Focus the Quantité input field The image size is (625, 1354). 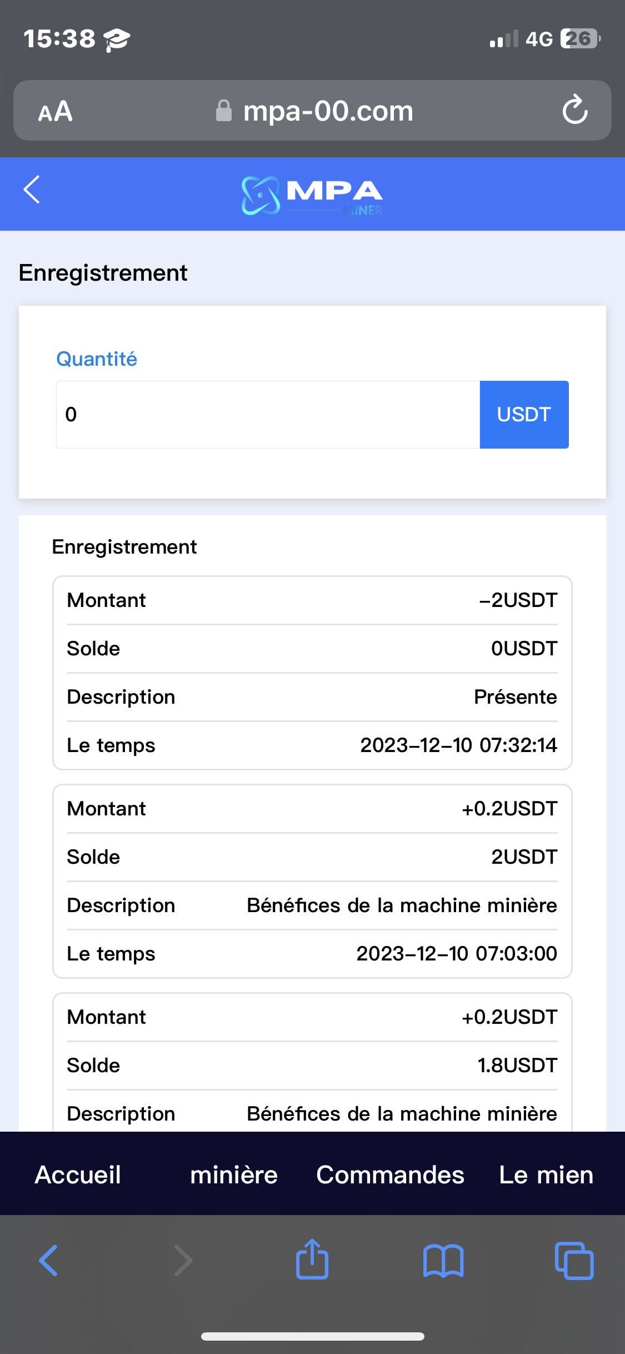pyautogui.click(x=268, y=415)
